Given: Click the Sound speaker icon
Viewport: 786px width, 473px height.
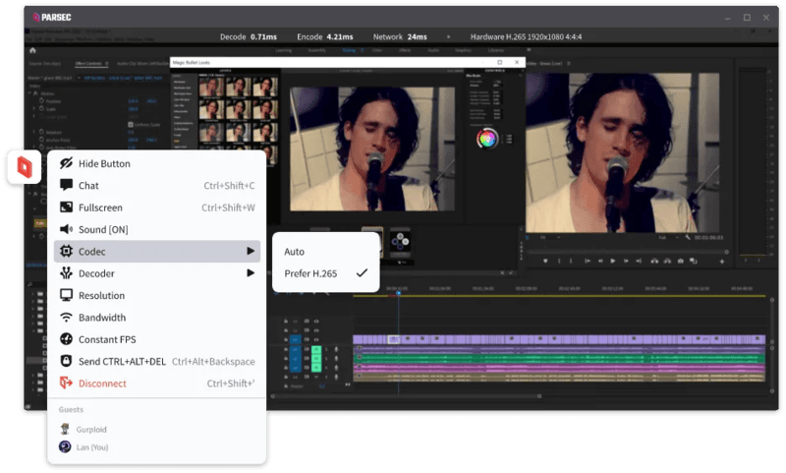Looking at the screenshot, I should tap(66, 229).
